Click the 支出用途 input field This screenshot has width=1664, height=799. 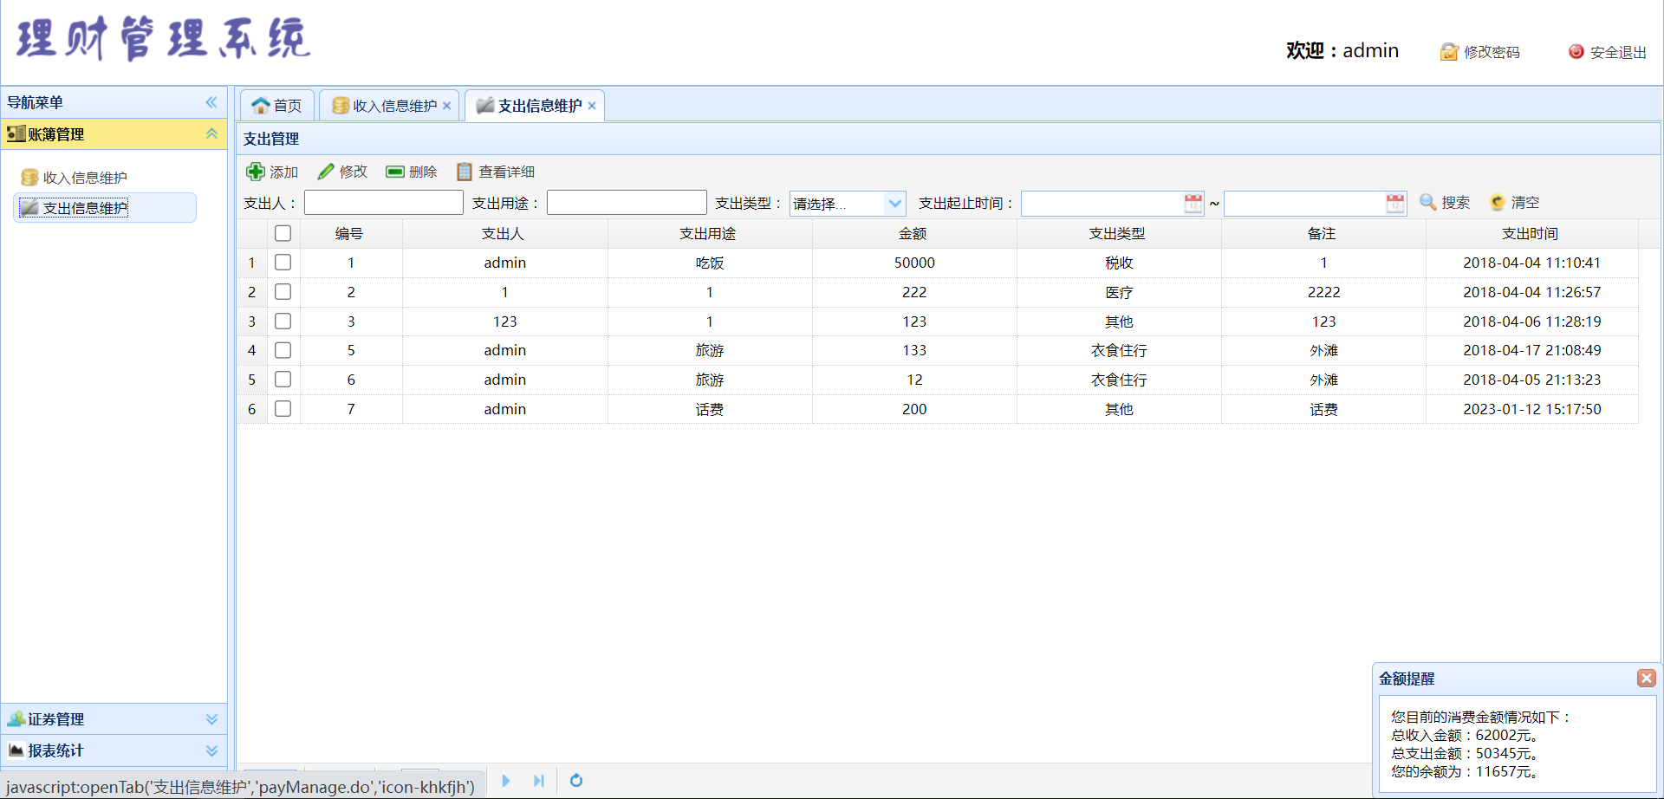pyautogui.click(x=627, y=203)
